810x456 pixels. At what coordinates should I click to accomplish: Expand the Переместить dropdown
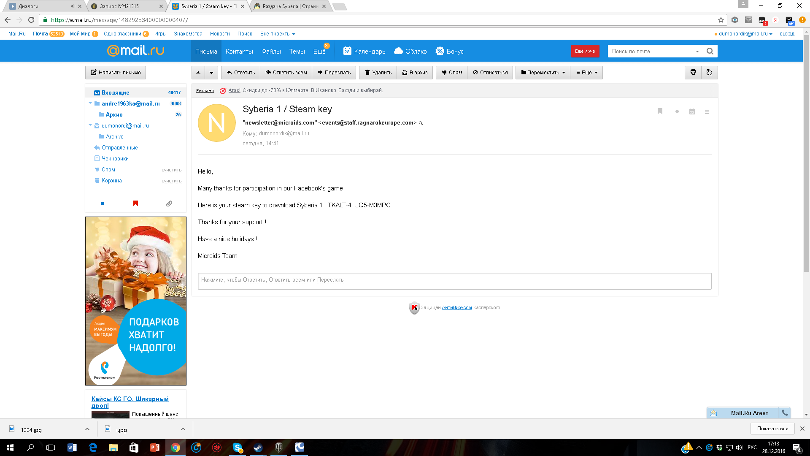[543, 73]
